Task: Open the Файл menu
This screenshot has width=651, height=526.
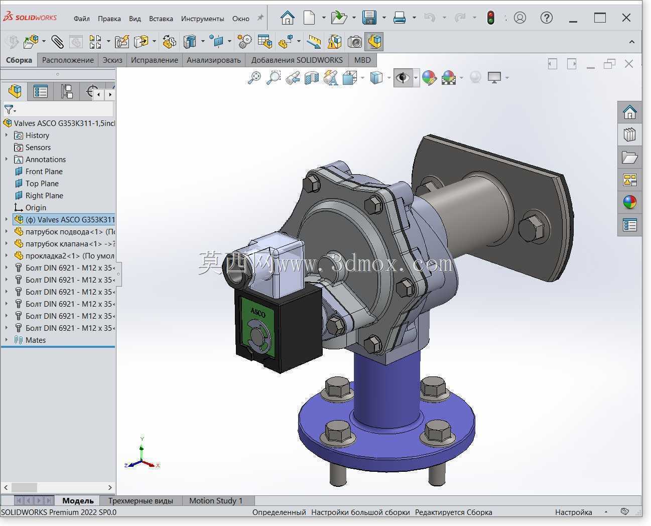Action: coord(82,19)
